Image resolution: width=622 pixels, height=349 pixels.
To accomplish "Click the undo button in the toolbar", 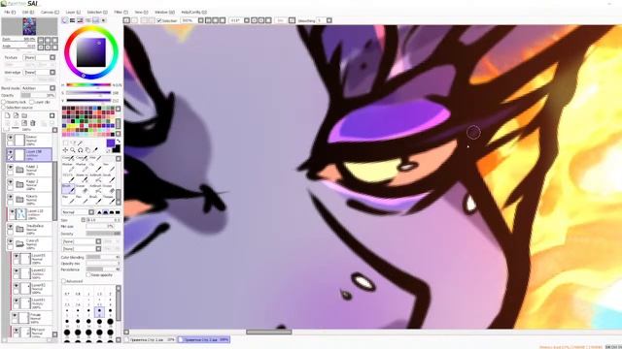I will click(126, 20).
